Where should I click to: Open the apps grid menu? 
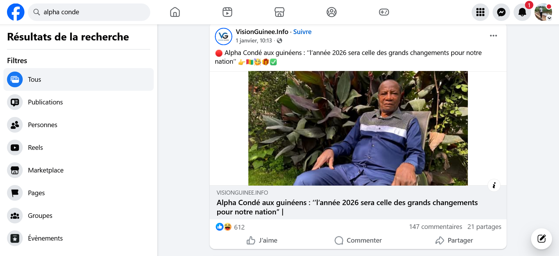pos(480,12)
